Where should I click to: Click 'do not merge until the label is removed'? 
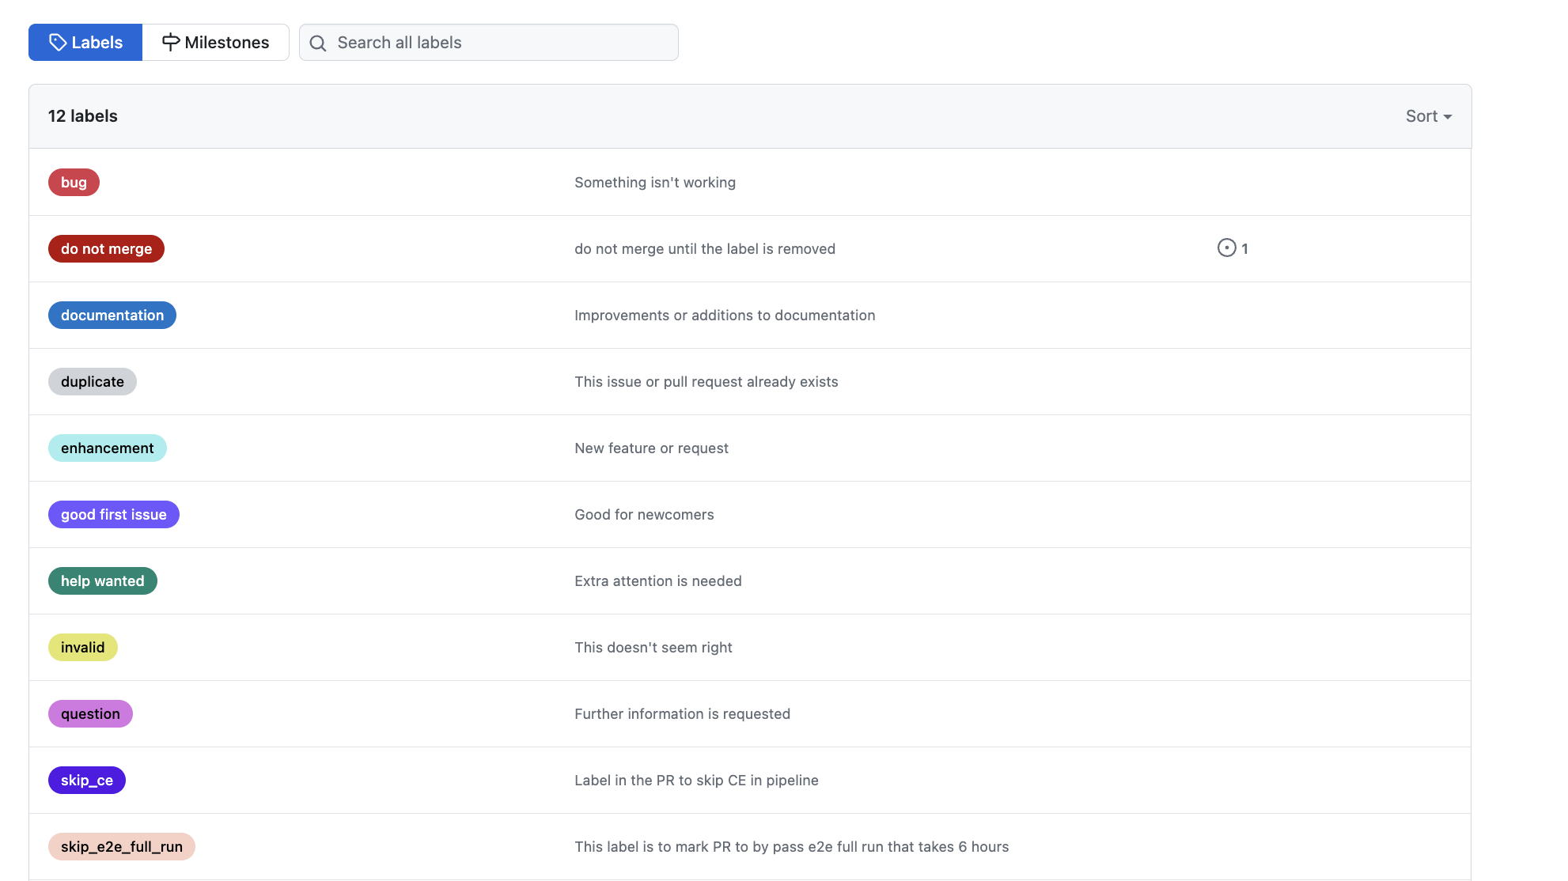705,249
